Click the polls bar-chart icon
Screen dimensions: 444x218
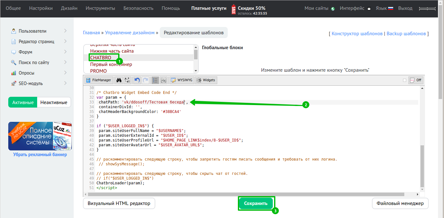[14, 73]
